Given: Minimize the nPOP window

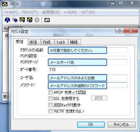Looking at the screenshot, I should tap(113, 3).
